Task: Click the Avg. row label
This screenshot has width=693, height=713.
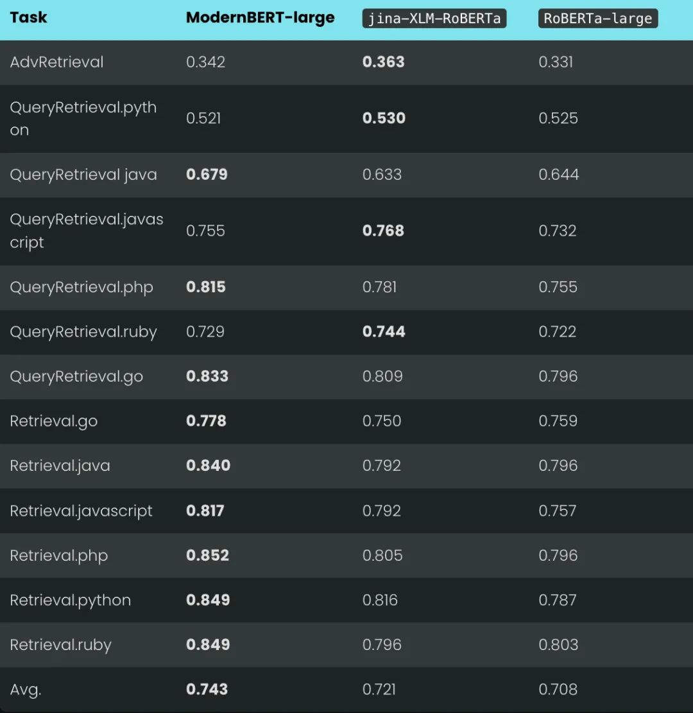Action: [26, 689]
